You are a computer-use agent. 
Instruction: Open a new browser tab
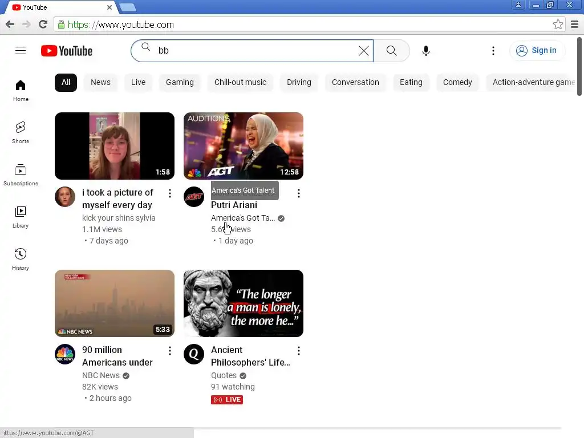[x=128, y=7]
